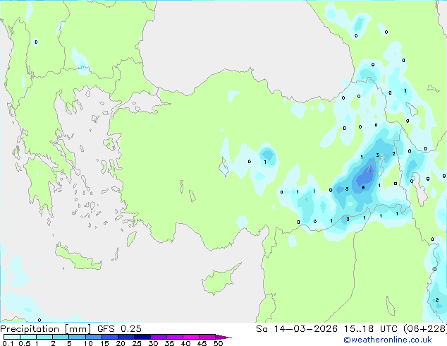Click the 'Precipitation [mm]' title text
The width and height of the screenshot is (447, 346).
coord(46,329)
